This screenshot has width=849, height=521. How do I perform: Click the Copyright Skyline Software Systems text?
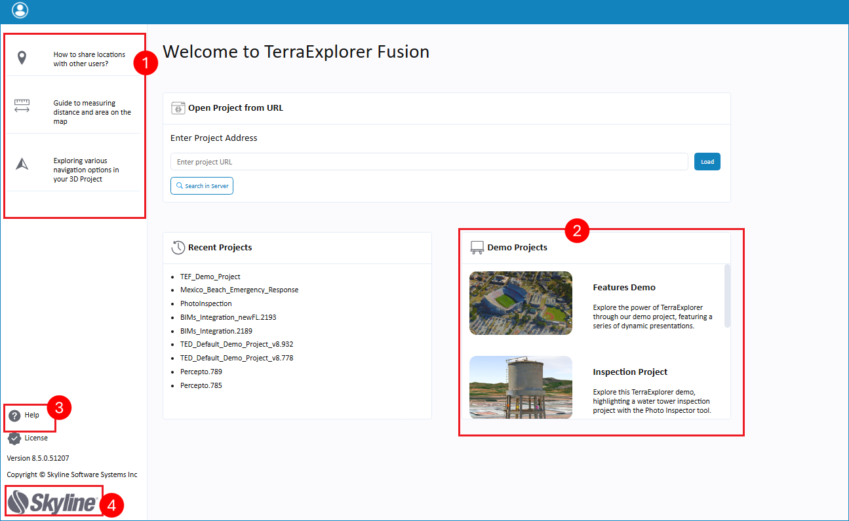point(72,474)
